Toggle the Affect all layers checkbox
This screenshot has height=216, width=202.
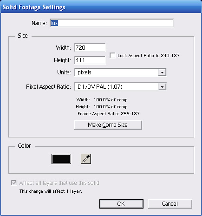[x=14, y=183]
